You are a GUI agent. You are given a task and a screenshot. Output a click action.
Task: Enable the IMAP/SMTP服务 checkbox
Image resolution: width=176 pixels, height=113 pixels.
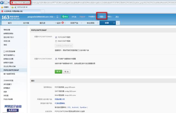56,41
